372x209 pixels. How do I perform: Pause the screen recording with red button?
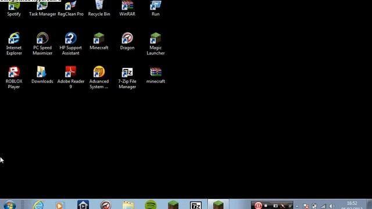point(258,206)
